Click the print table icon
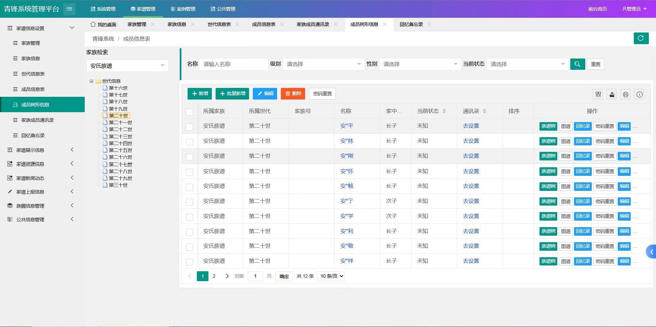 [x=626, y=94]
